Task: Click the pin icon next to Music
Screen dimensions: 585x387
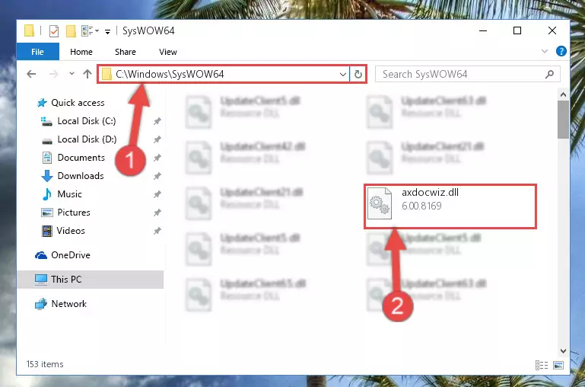Action: (157, 194)
